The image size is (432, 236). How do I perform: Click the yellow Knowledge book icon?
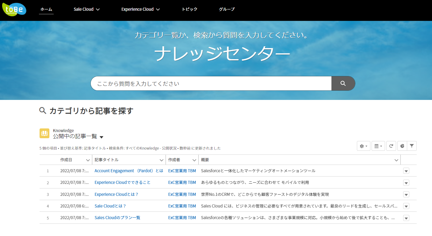point(44,133)
